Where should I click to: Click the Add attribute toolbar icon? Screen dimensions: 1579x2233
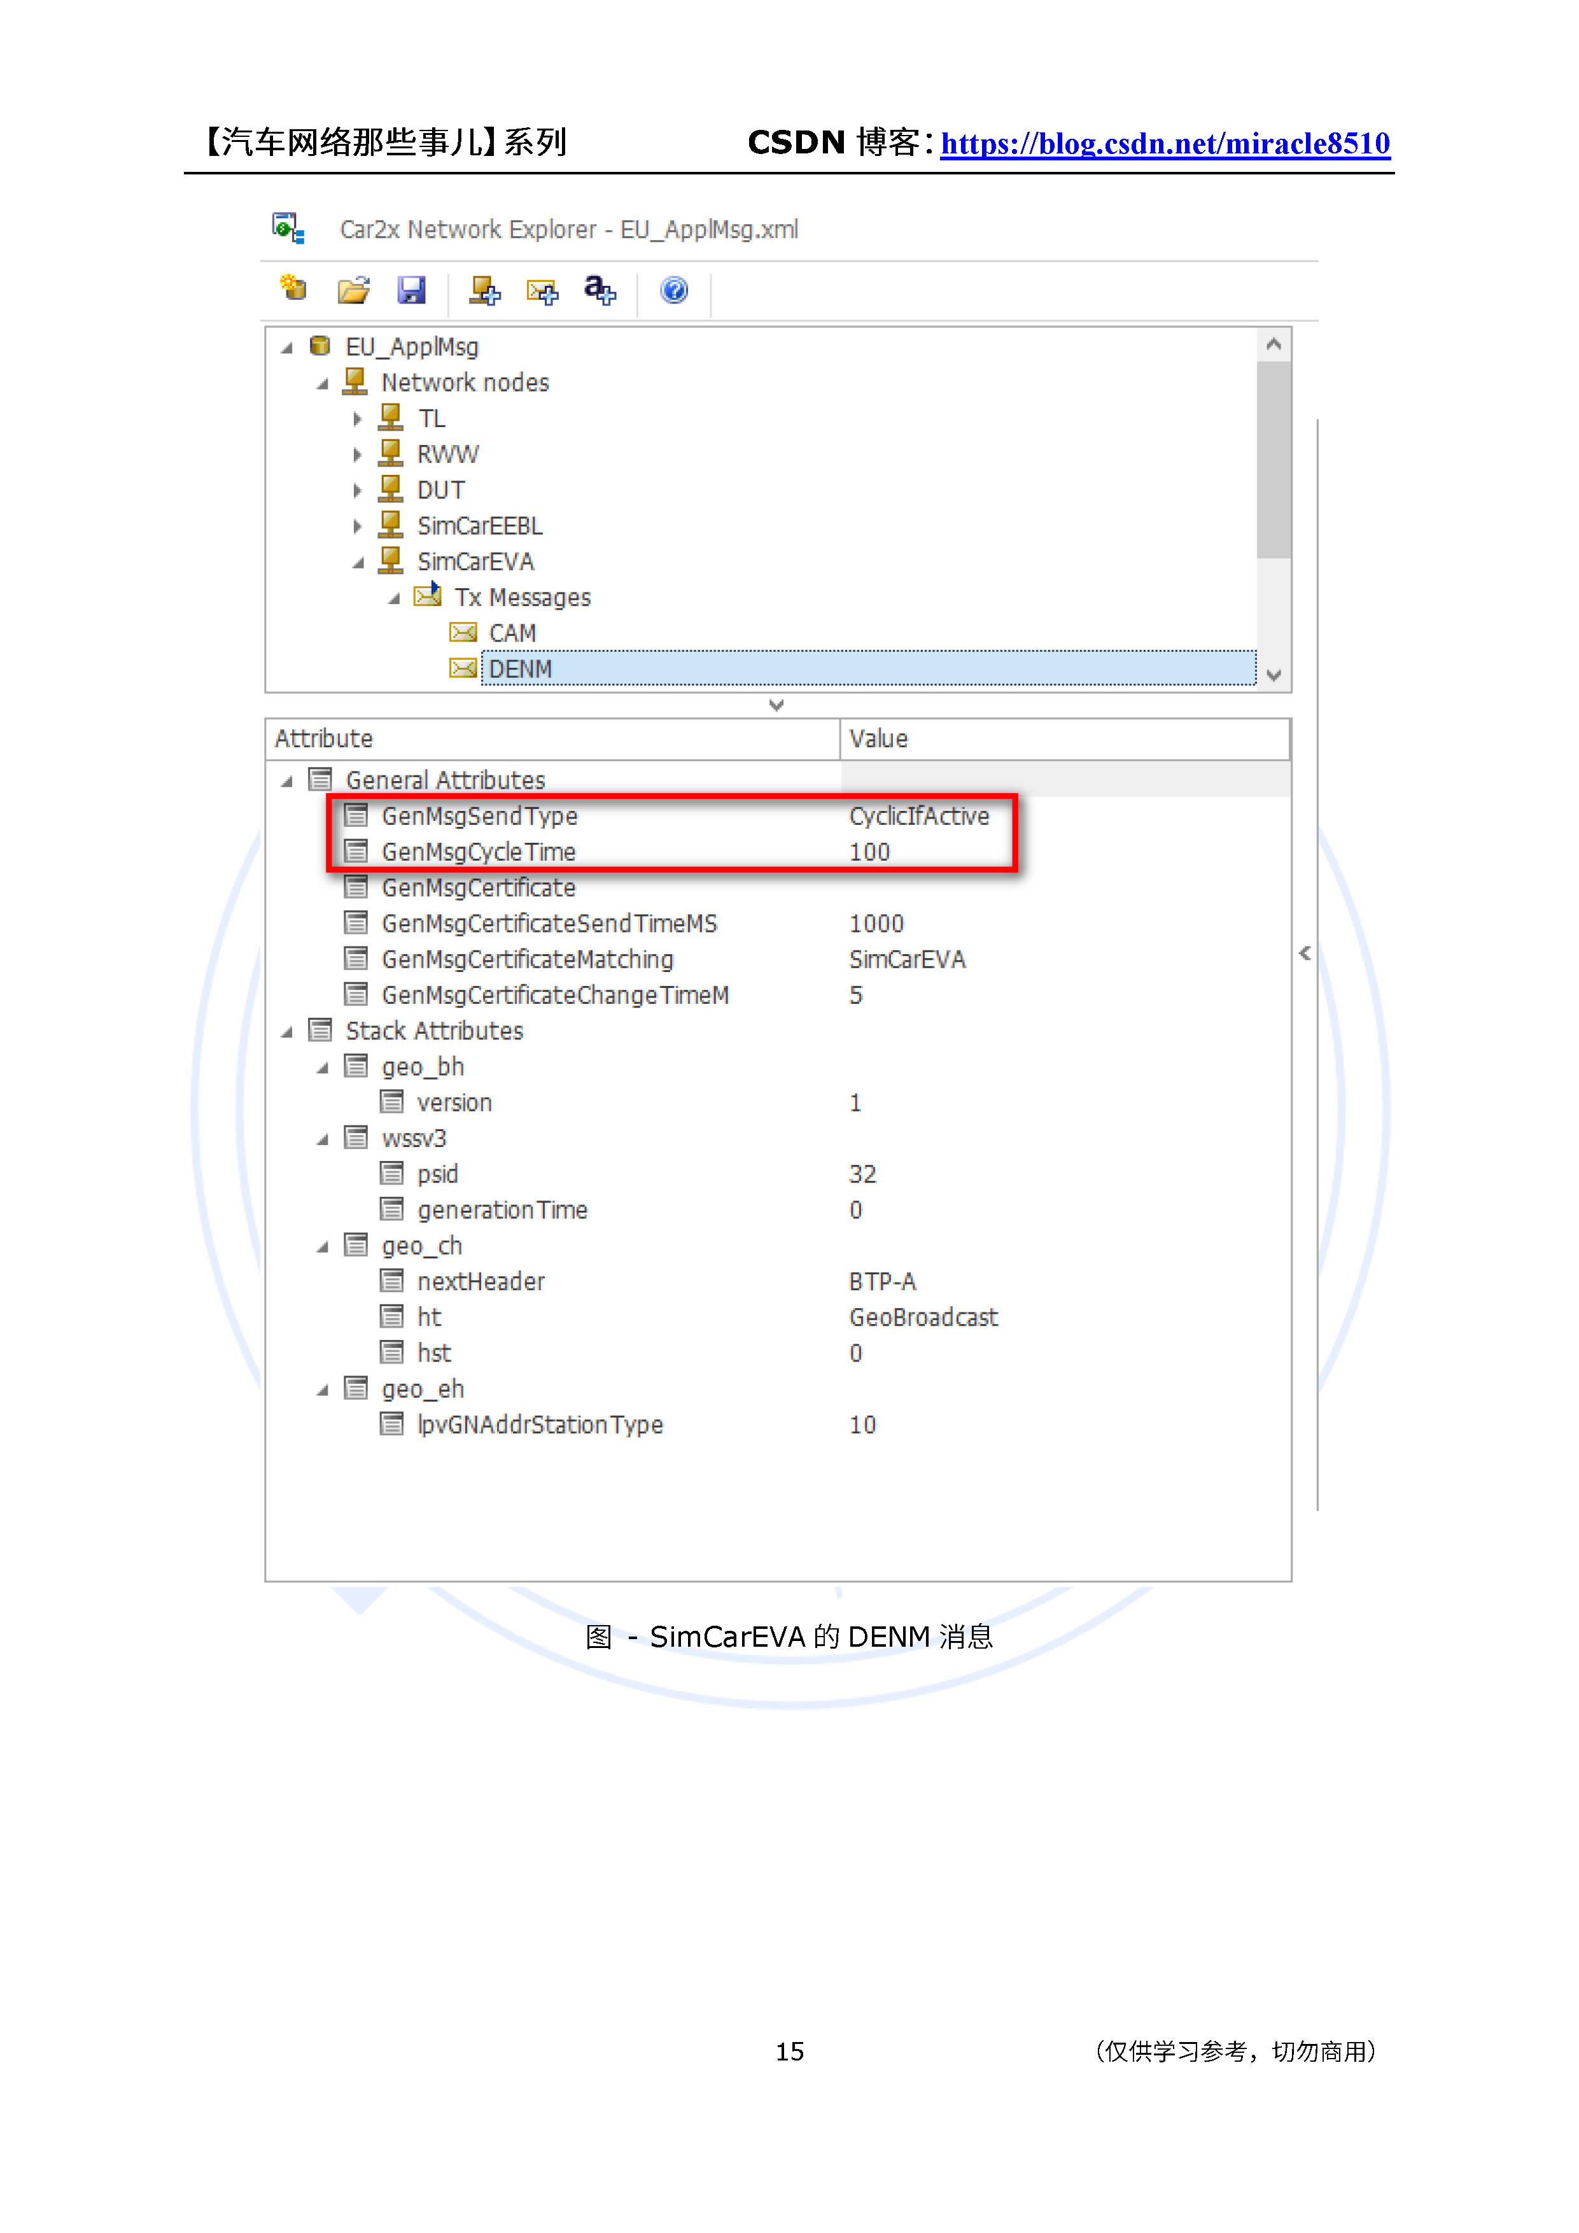point(600,290)
